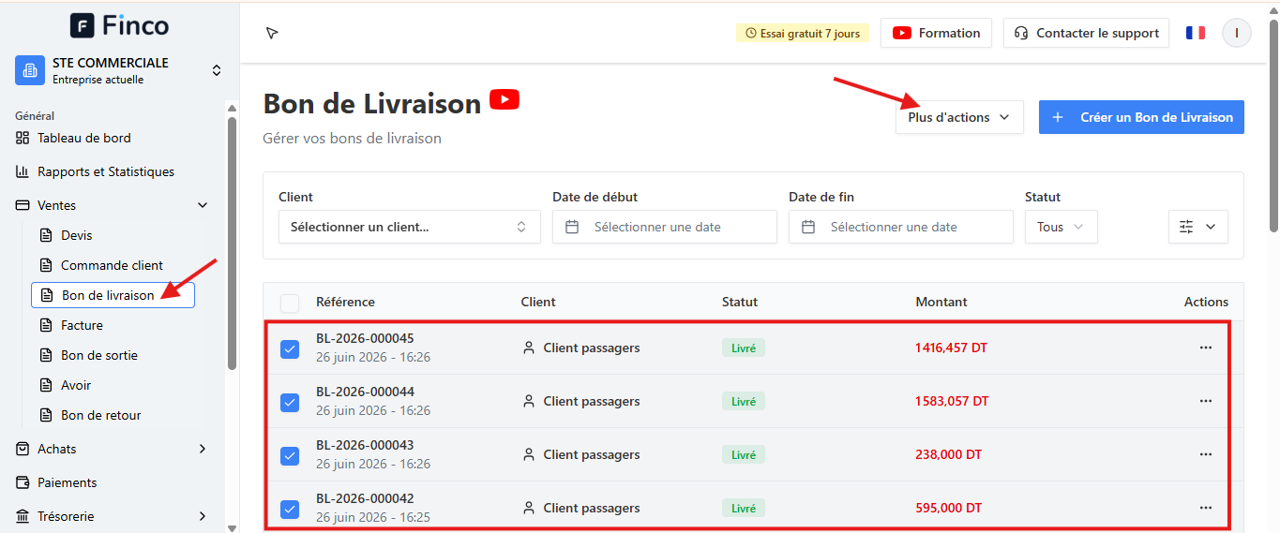Click the French flag language icon

point(1196,33)
